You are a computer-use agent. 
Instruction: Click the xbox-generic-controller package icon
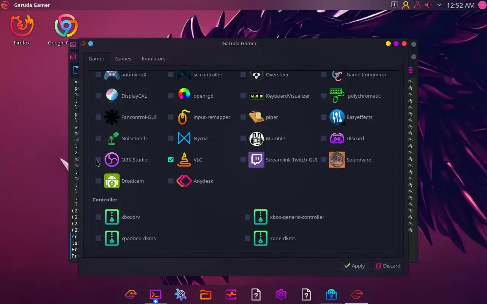(261, 217)
